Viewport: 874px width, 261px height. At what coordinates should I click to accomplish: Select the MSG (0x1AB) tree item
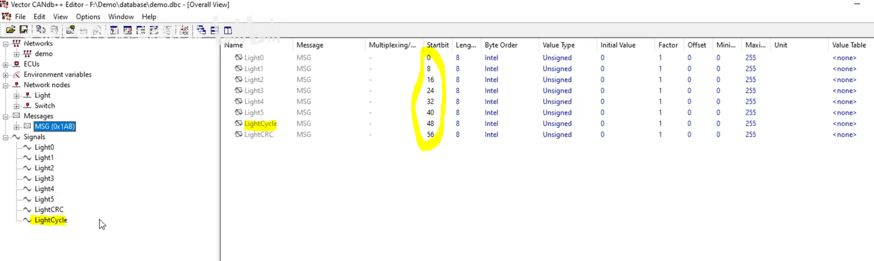click(55, 126)
